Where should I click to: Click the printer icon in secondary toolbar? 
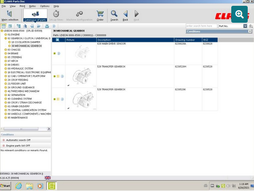tap(47, 26)
